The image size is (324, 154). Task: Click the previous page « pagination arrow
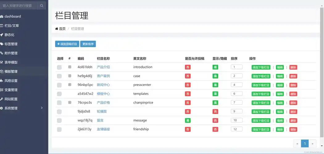[x=297, y=144]
